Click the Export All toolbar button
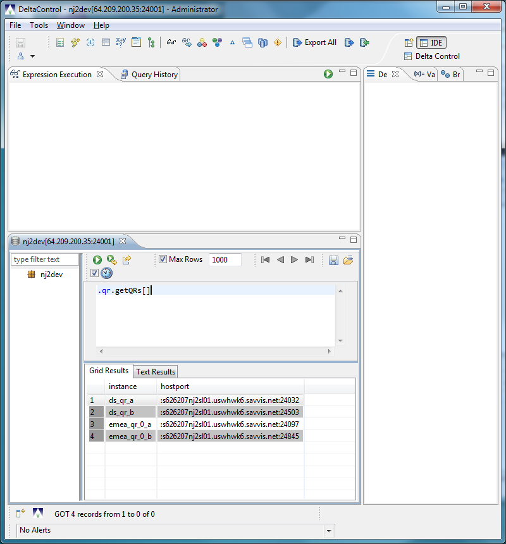The height and width of the screenshot is (544, 506). [x=314, y=42]
